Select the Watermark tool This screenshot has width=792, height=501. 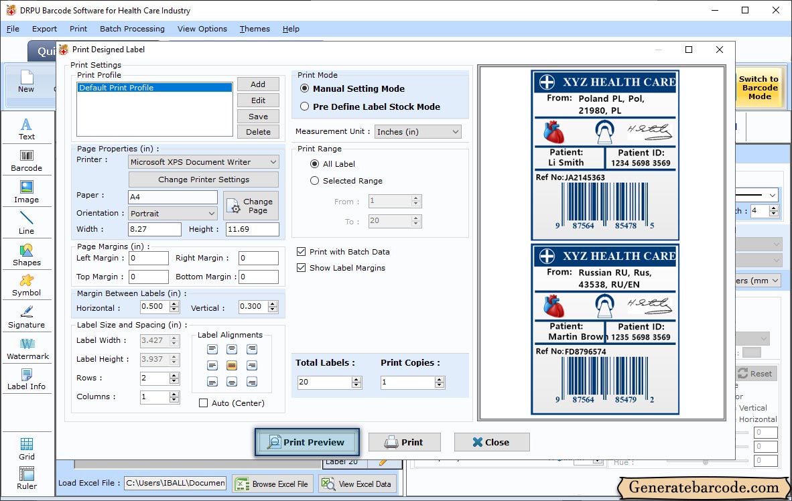[x=27, y=349]
